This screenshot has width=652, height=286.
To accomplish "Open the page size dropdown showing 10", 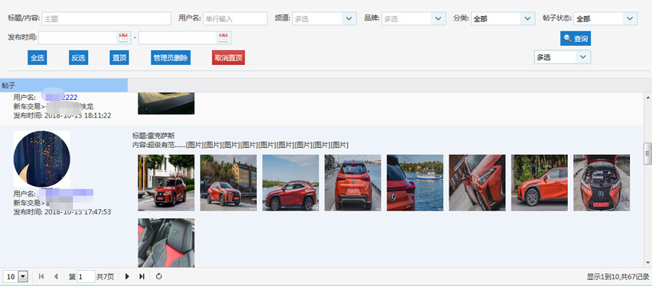I will pos(23,276).
